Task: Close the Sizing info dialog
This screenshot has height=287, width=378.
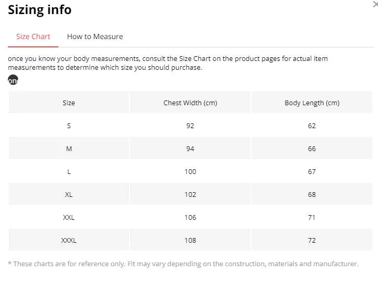Action: tap(375, 5)
